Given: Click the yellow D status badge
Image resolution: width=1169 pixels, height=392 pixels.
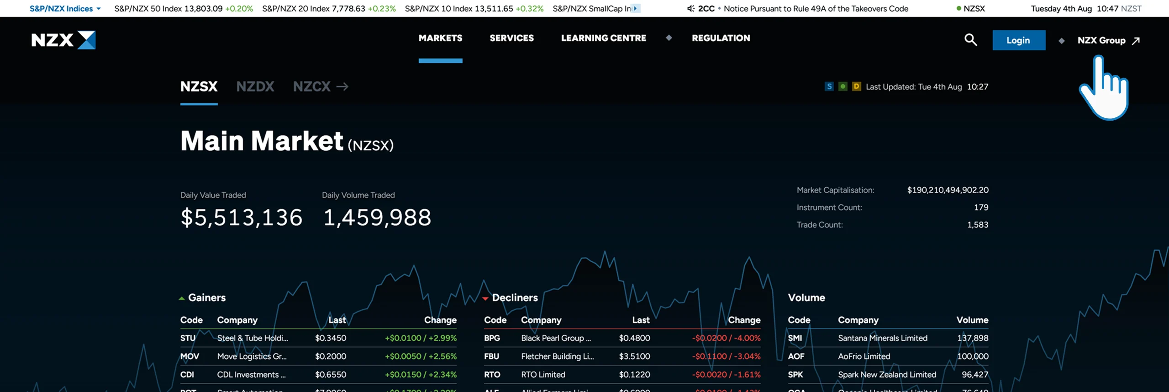Looking at the screenshot, I should coord(857,86).
